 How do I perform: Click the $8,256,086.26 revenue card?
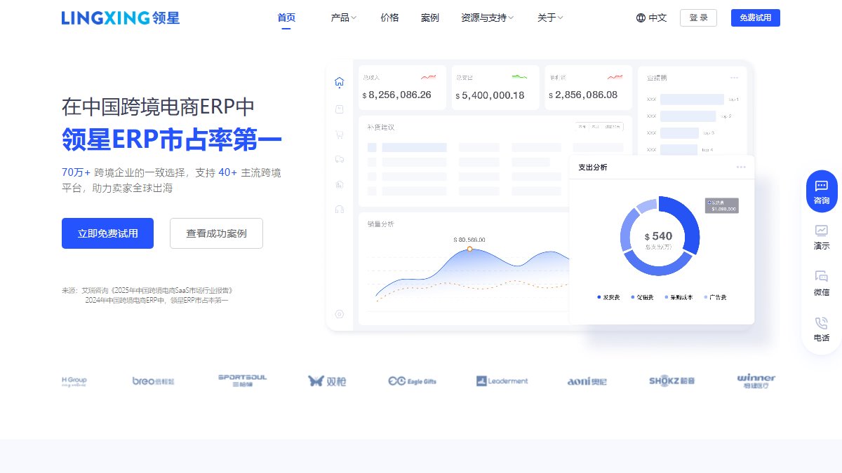(x=402, y=88)
